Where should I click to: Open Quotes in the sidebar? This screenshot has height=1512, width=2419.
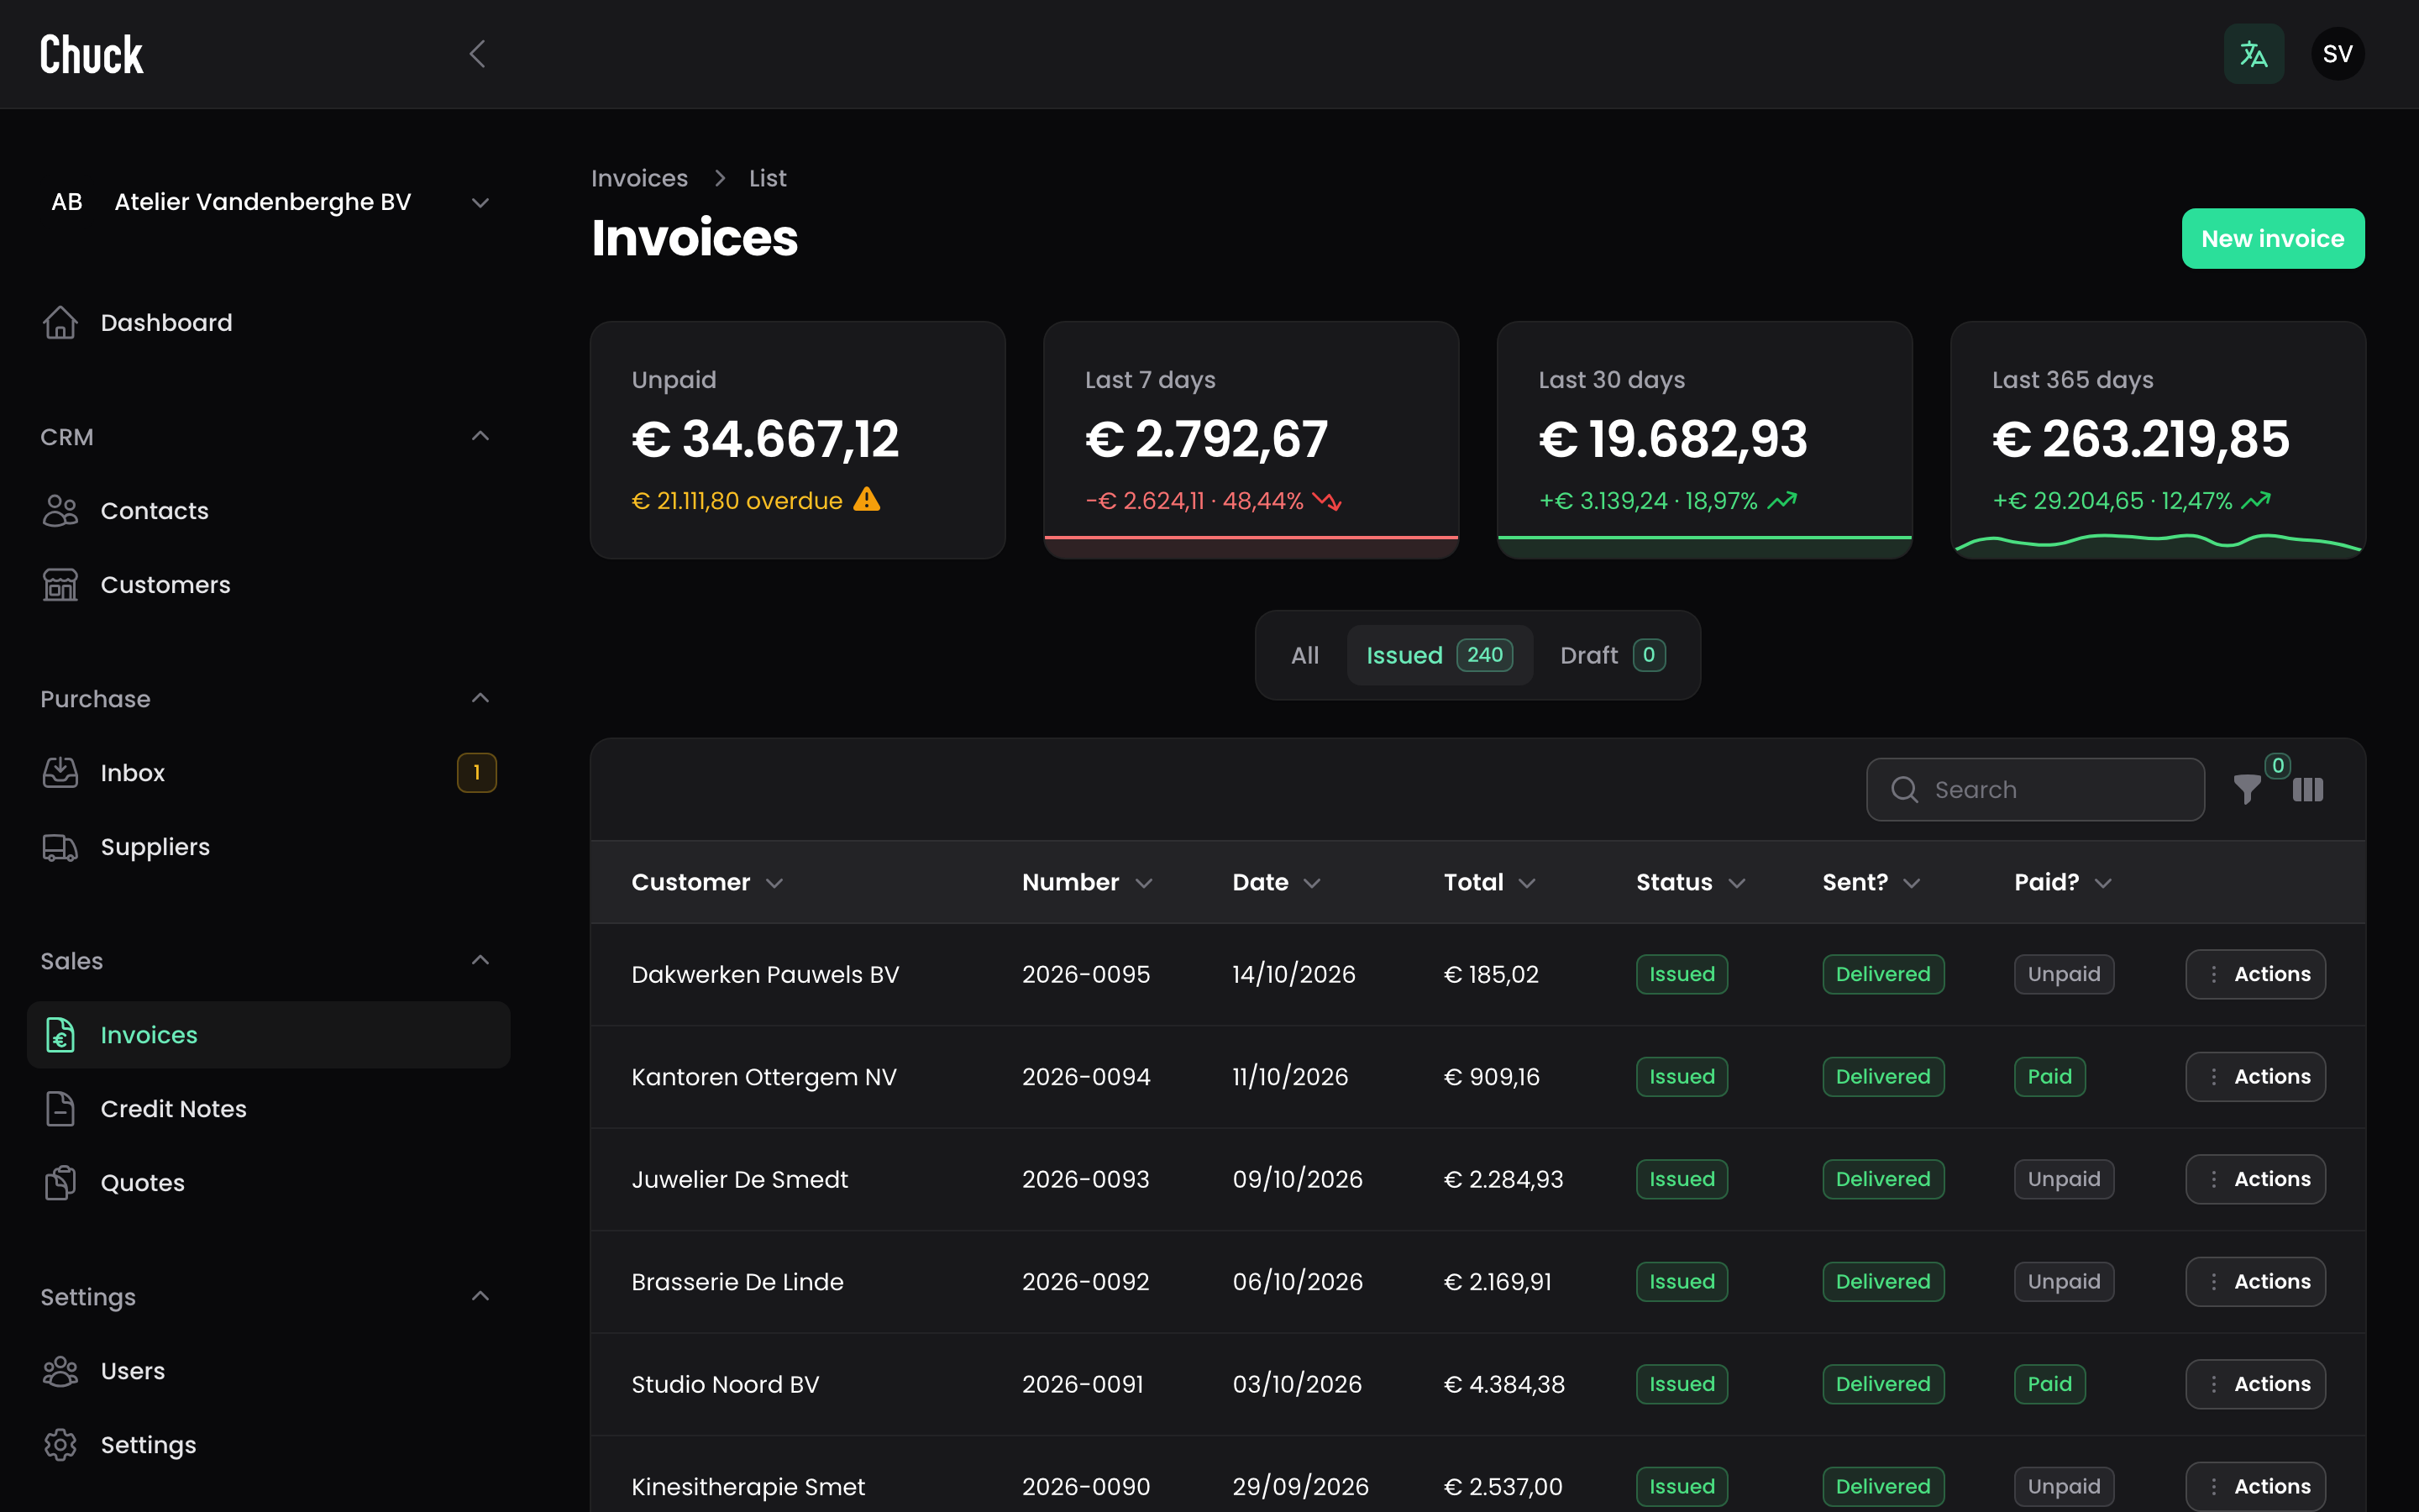(x=268, y=1182)
